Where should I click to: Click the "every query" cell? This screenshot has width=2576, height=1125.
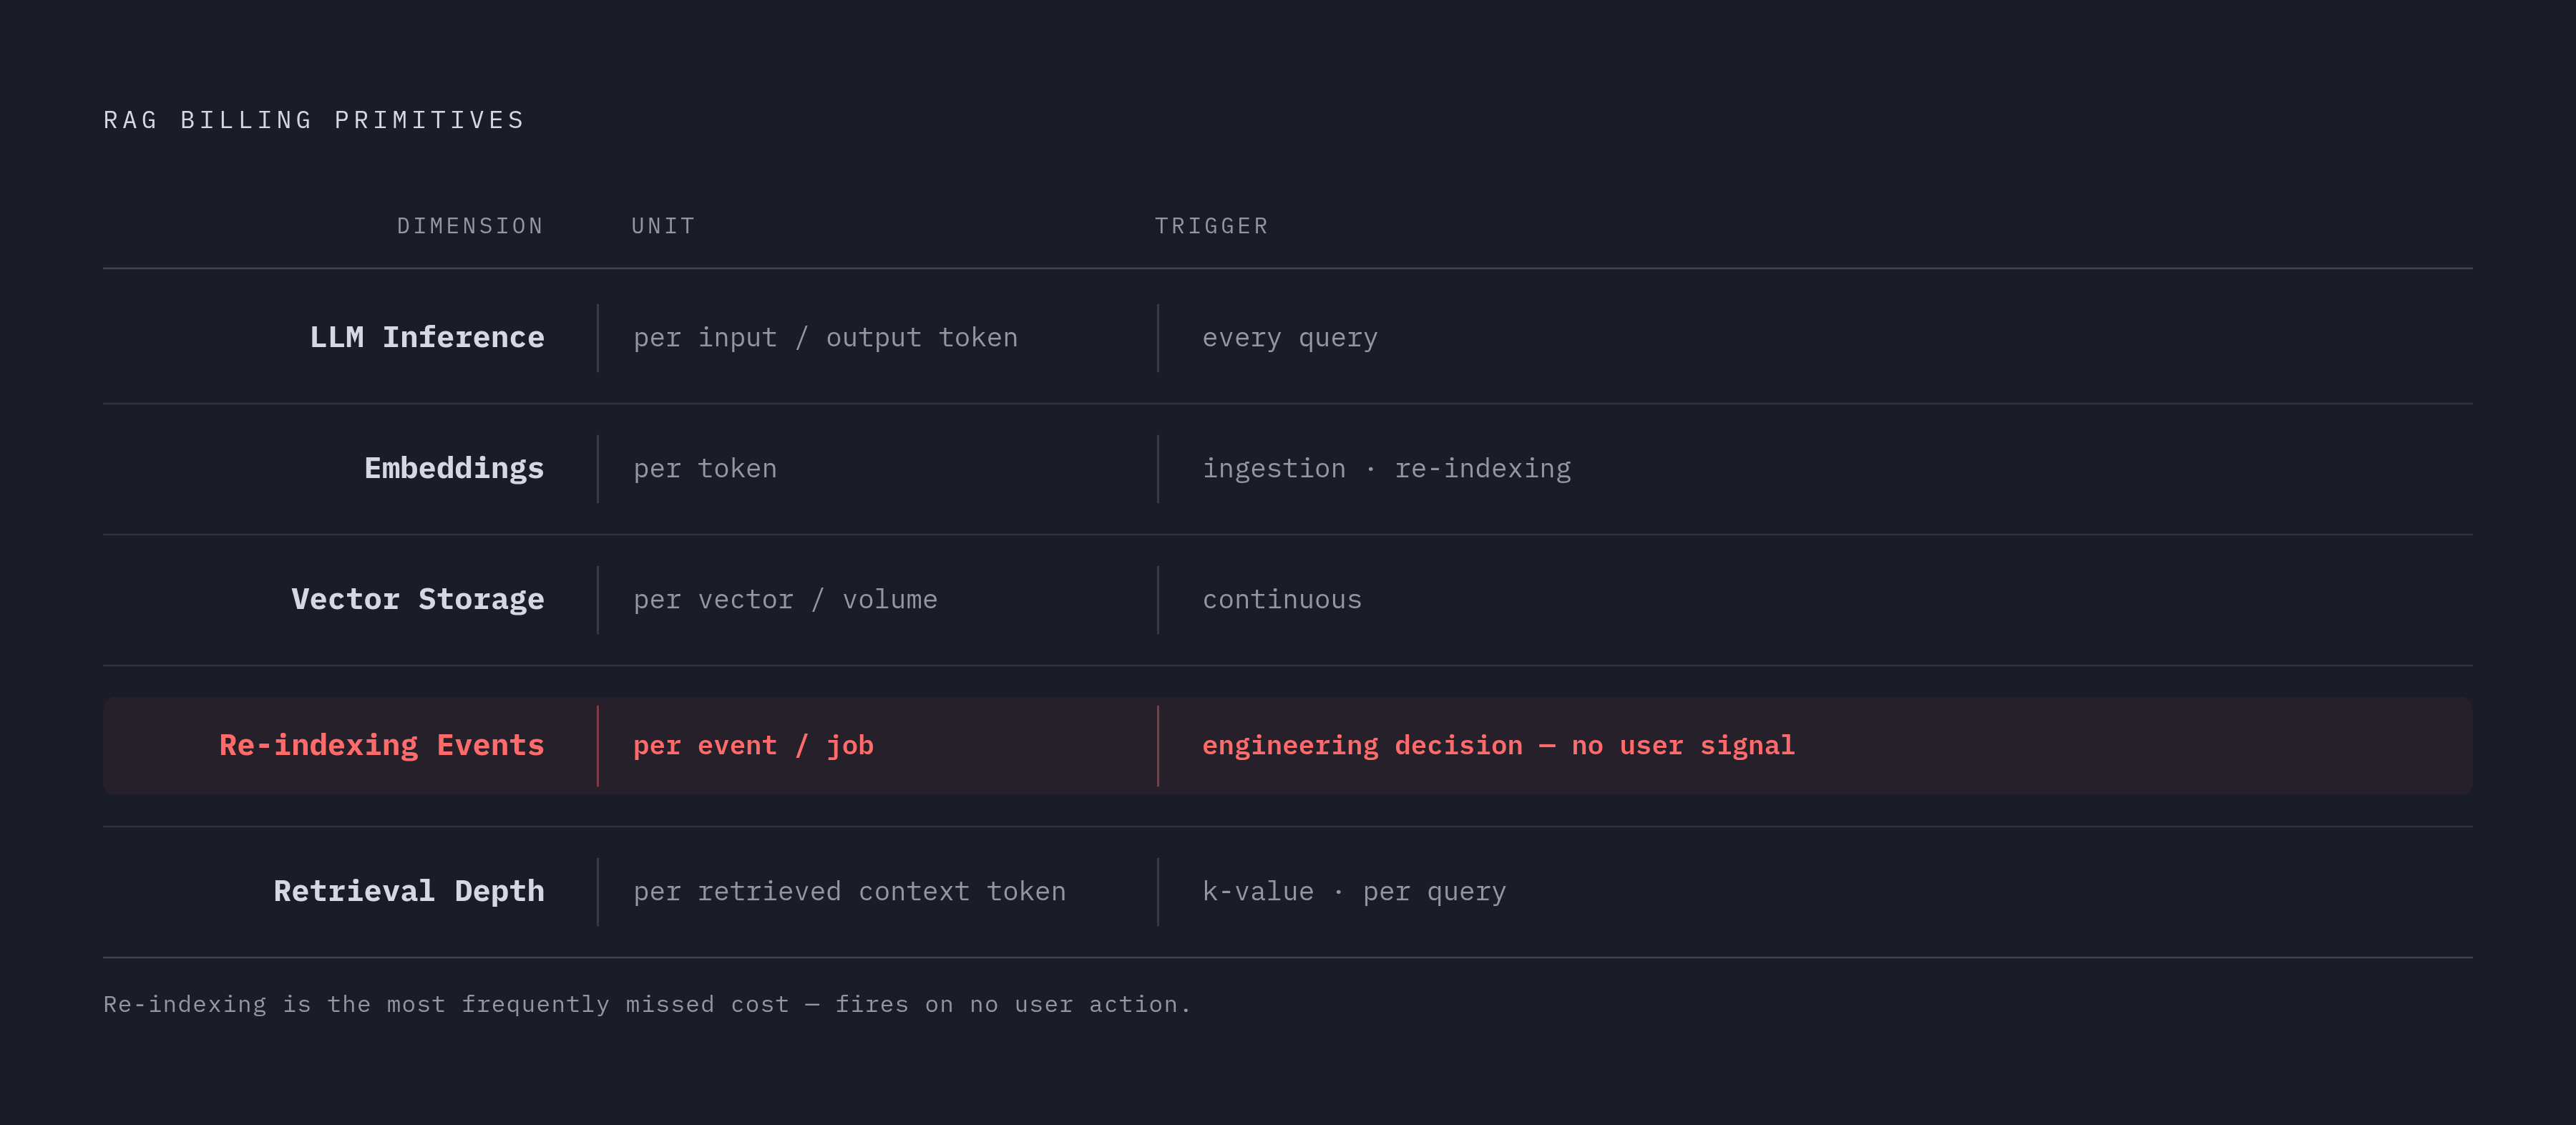click(x=1289, y=338)
